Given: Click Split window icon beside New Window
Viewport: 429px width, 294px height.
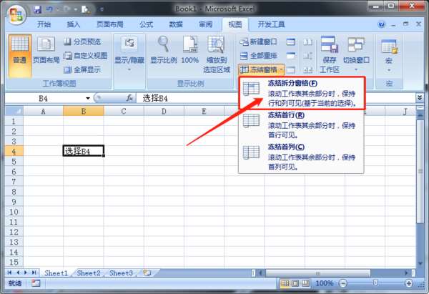Looking at the screenshot, I should pos(291,42).
